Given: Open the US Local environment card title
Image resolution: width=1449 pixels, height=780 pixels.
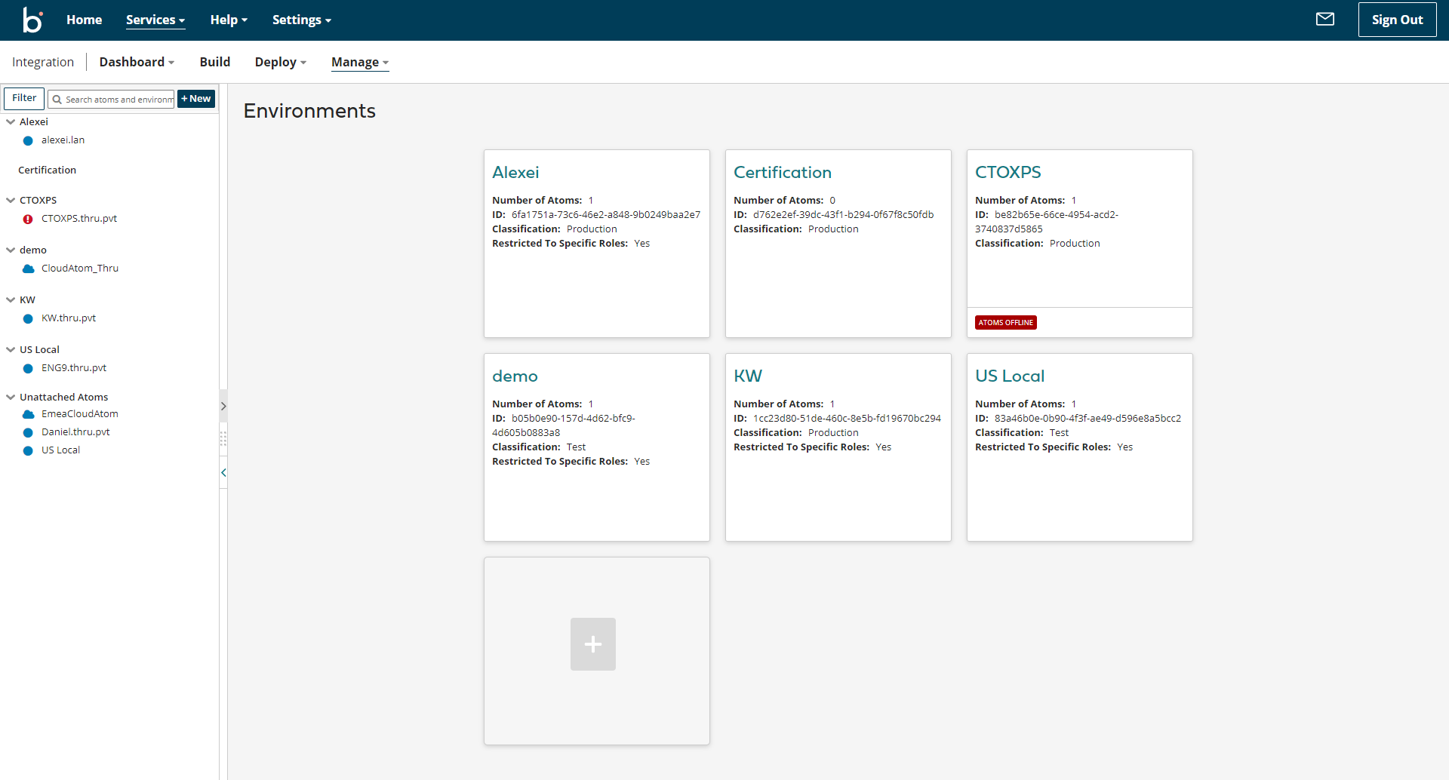Looking at the screenshot, I should [1009, 376].
